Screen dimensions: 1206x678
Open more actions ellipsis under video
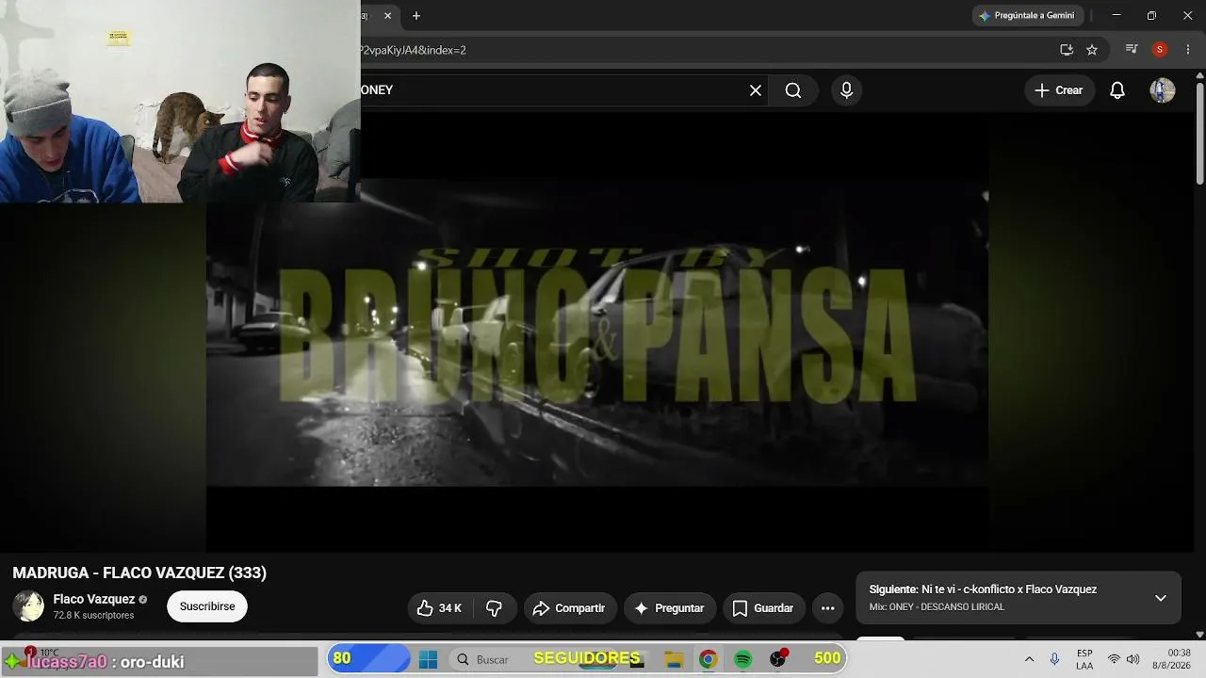(x=827, y=608)
